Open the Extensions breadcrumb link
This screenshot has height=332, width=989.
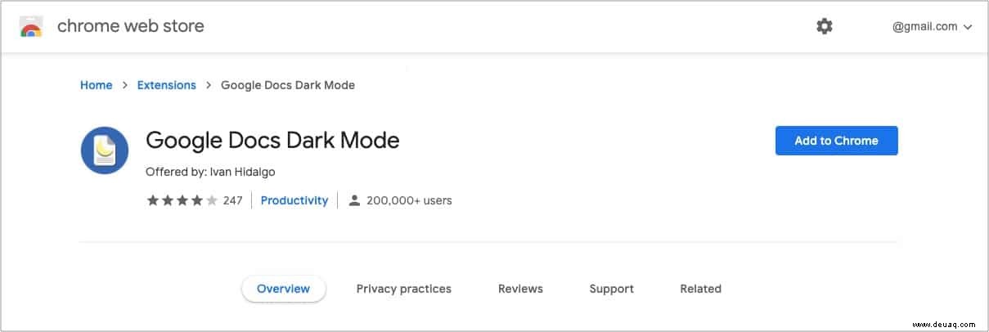pyautogui.click(x=166, y=85)
